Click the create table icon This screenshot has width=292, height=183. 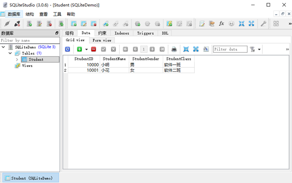tap(74, 24)
